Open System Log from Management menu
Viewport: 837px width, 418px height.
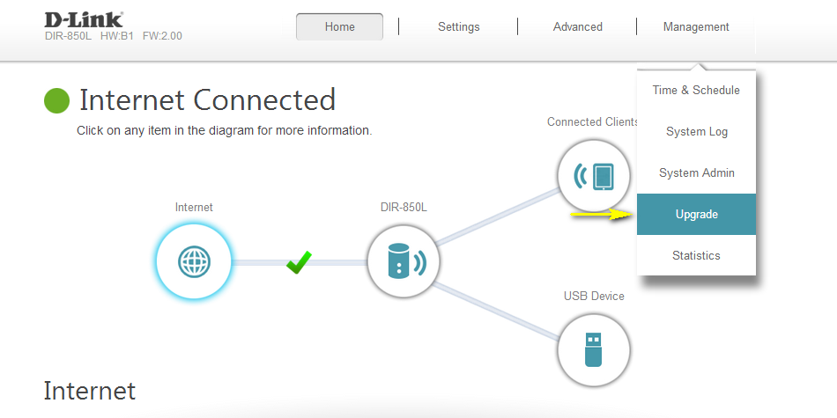696,132
